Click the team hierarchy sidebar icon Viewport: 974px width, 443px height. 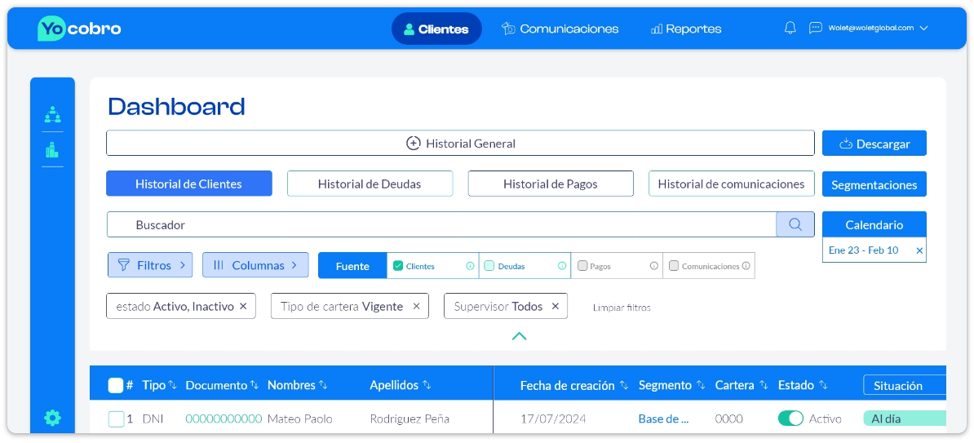pyautogui.click(x=52, y=115)
